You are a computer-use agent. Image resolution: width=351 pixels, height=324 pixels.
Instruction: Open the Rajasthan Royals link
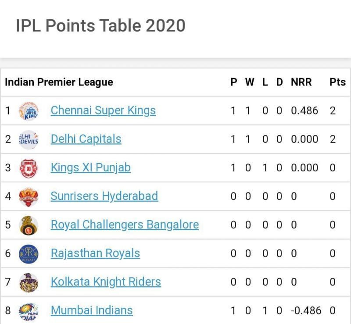coord(95,253)
